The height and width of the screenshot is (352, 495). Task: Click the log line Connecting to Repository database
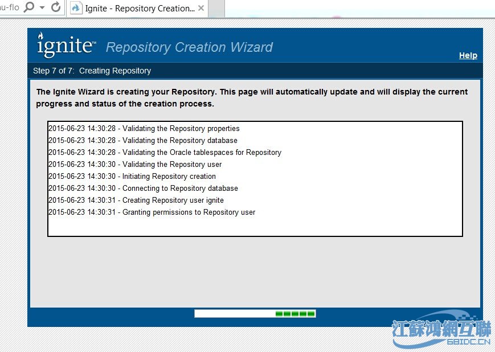[143, 189]
